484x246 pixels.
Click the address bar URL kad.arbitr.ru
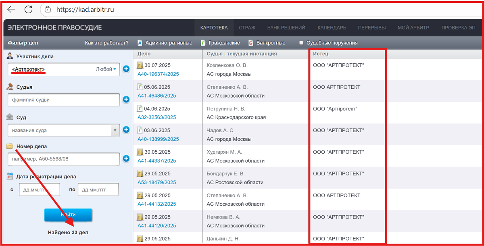(x=85, y=9)
